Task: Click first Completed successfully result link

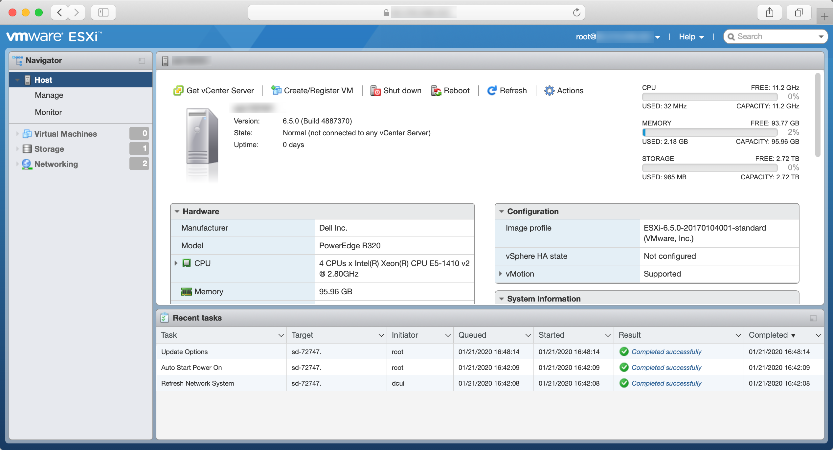Action: click(x=666, y=352)
